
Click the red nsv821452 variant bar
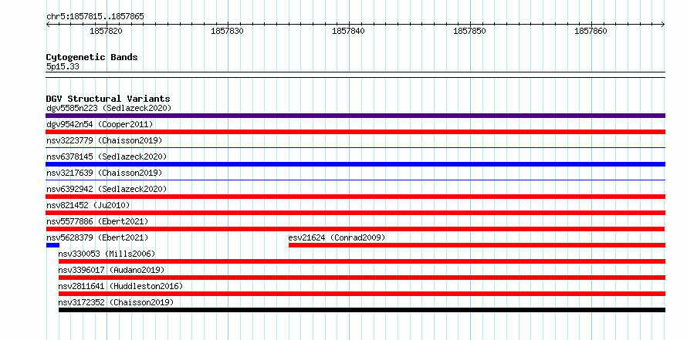coord(355,213)
